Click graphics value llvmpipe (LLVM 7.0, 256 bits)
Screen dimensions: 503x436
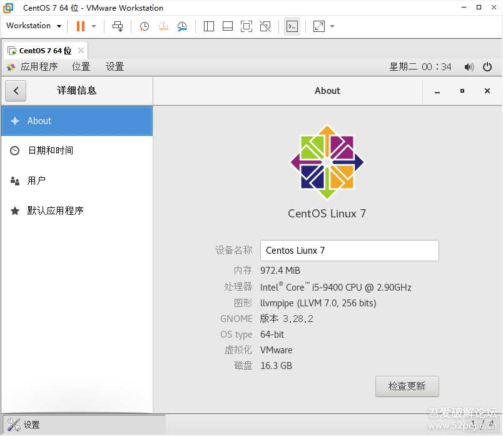[x=318, y=303]
